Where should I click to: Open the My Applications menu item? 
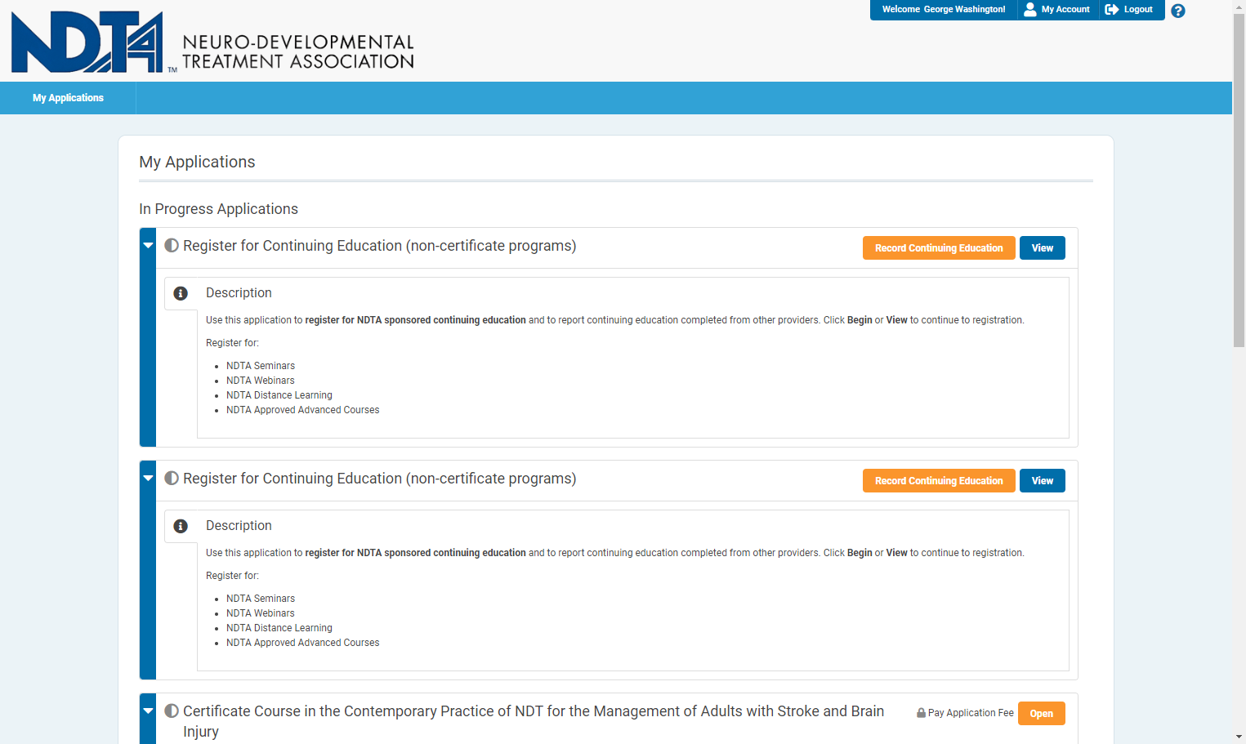tap(68, 98)
